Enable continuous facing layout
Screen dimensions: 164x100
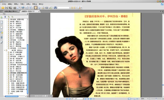[x=137, y=99]
